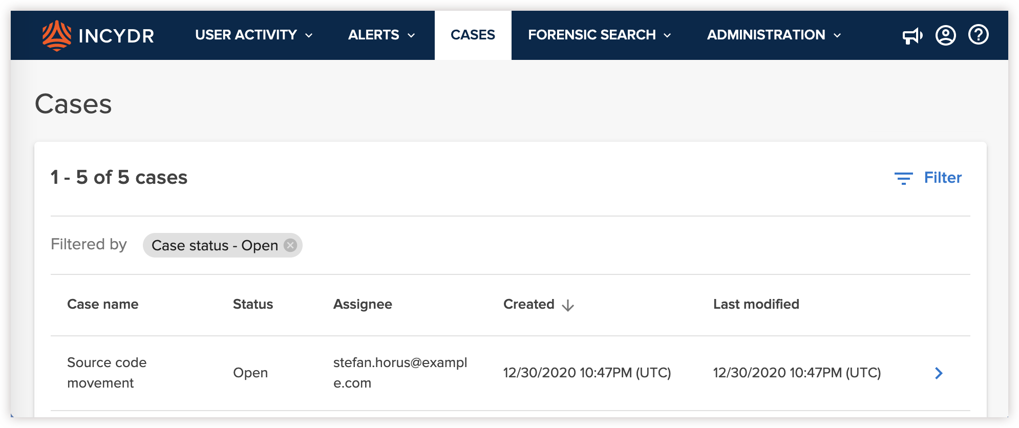Select the Source code movement case name
Viewport: 1019px width, 428px height.
[107, 372]
